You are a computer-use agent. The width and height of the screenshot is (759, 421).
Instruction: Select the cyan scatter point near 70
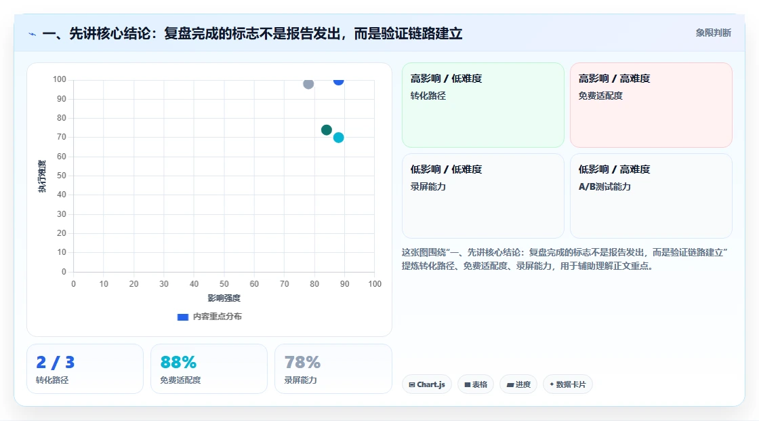338,138
